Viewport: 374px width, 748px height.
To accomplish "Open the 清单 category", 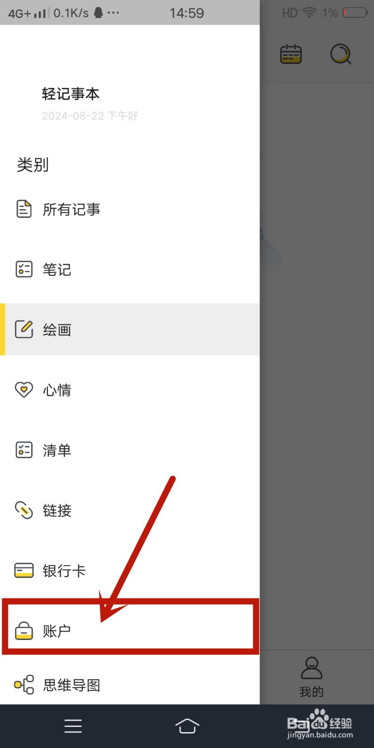I will [x=130, y=450].
